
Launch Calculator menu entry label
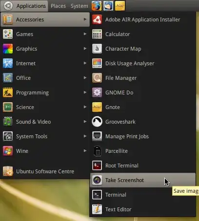pyautogui.click(x=118, y=34)
